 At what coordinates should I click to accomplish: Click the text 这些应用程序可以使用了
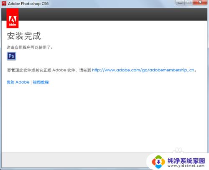(x=30, y=48)
